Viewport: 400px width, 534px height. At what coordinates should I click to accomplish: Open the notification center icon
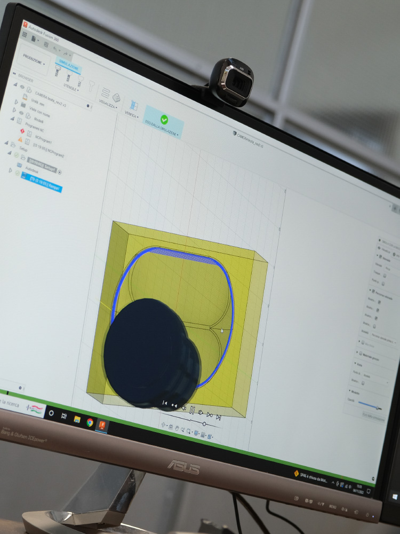click(x=369, y=491)
